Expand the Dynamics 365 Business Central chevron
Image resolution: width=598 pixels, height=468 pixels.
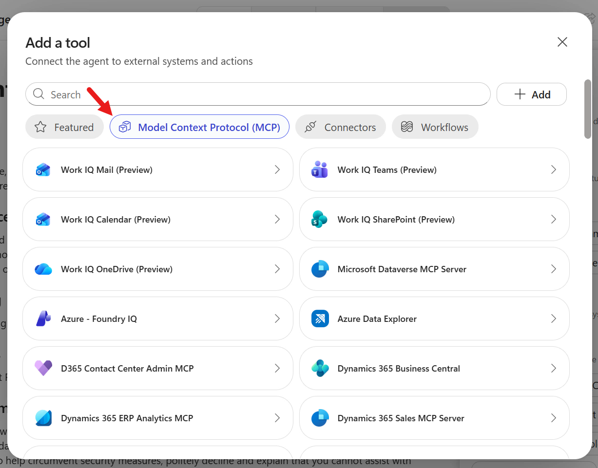pyautogui.click(x=553, y=368)
